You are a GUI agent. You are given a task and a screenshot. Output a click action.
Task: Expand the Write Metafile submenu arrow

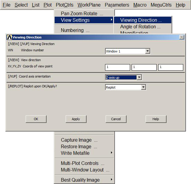pos(112,153)
